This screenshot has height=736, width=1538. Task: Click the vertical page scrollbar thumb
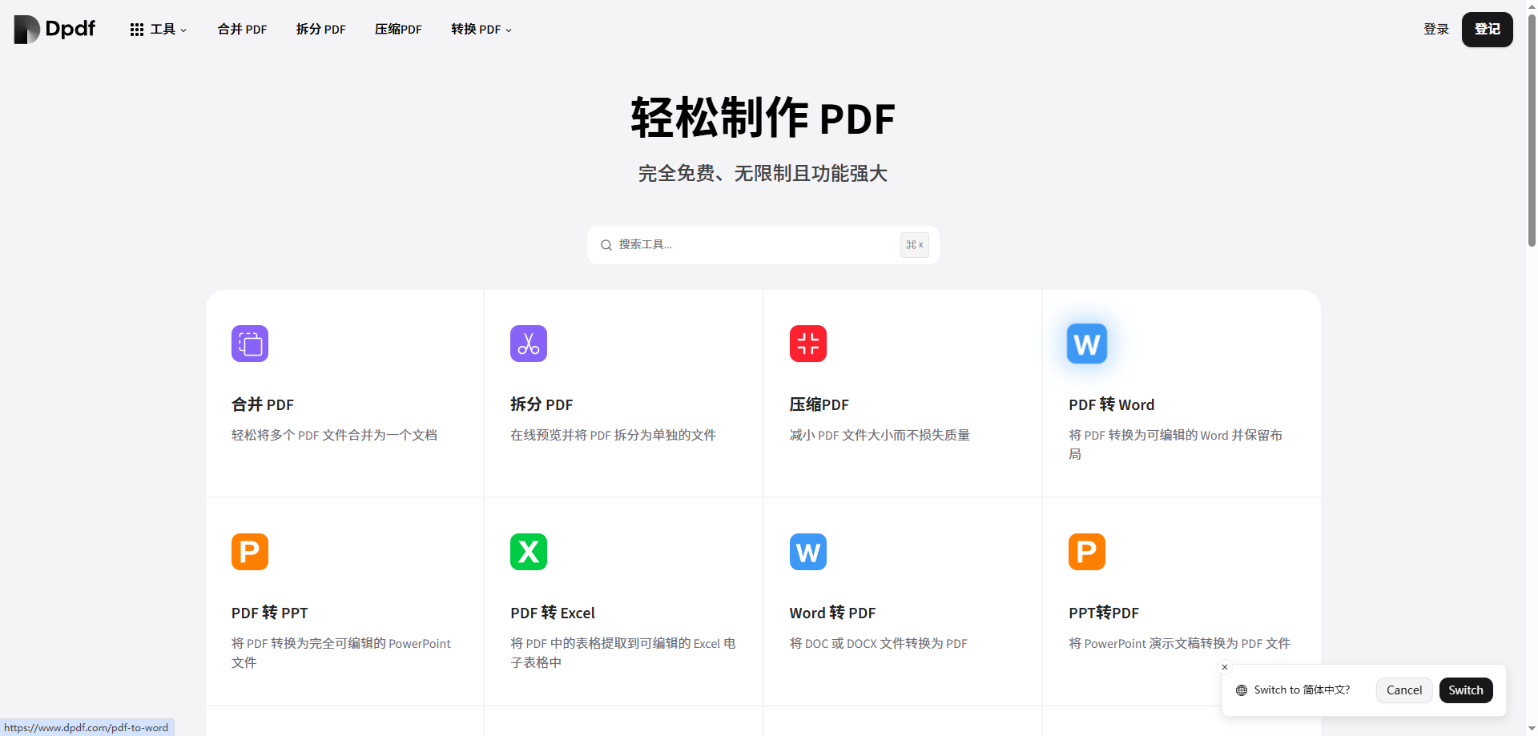(x=1532, y=129)
